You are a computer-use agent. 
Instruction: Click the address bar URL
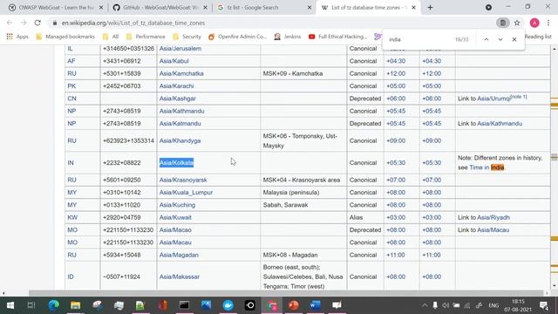(133, 23)
